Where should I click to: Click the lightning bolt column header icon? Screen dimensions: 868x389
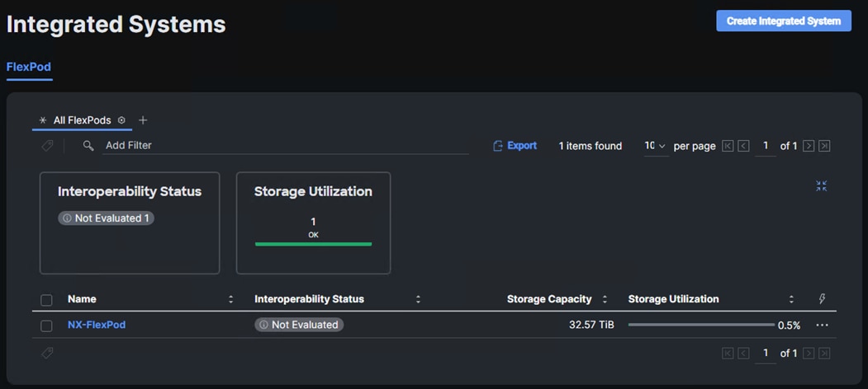[x=822, y=299]
